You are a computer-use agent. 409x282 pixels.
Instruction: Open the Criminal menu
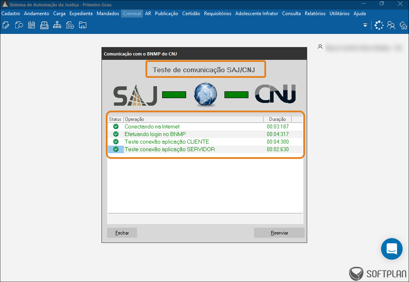(x=132, y=14)
